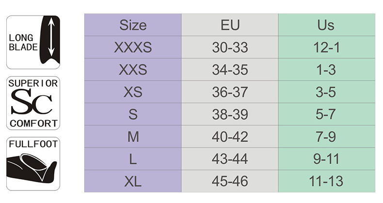Click the double-arrow on Long Blade icon
This screenshot has height=203, width=383.
[x=51, y=37]
